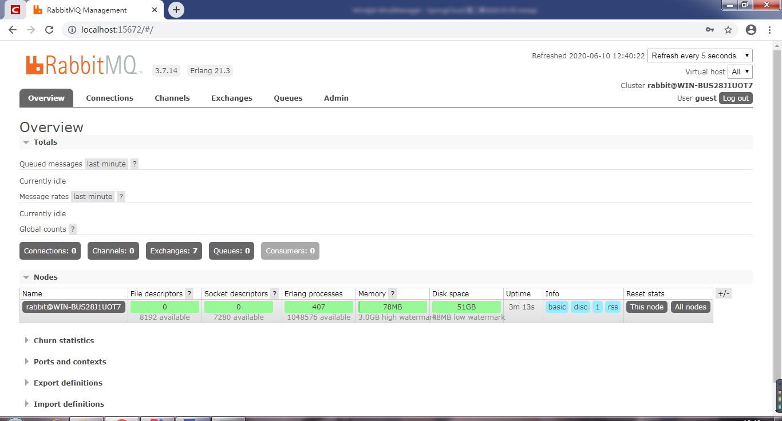Screen dimensions: 782x421
Task: Reset stats for All nodes
Action: [x=691, y=307]
